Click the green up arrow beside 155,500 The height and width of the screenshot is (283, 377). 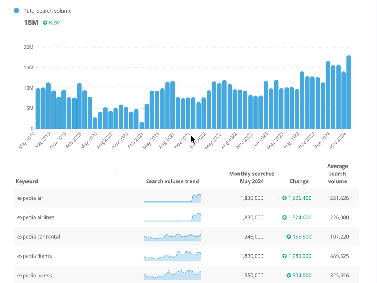[289, 237]
